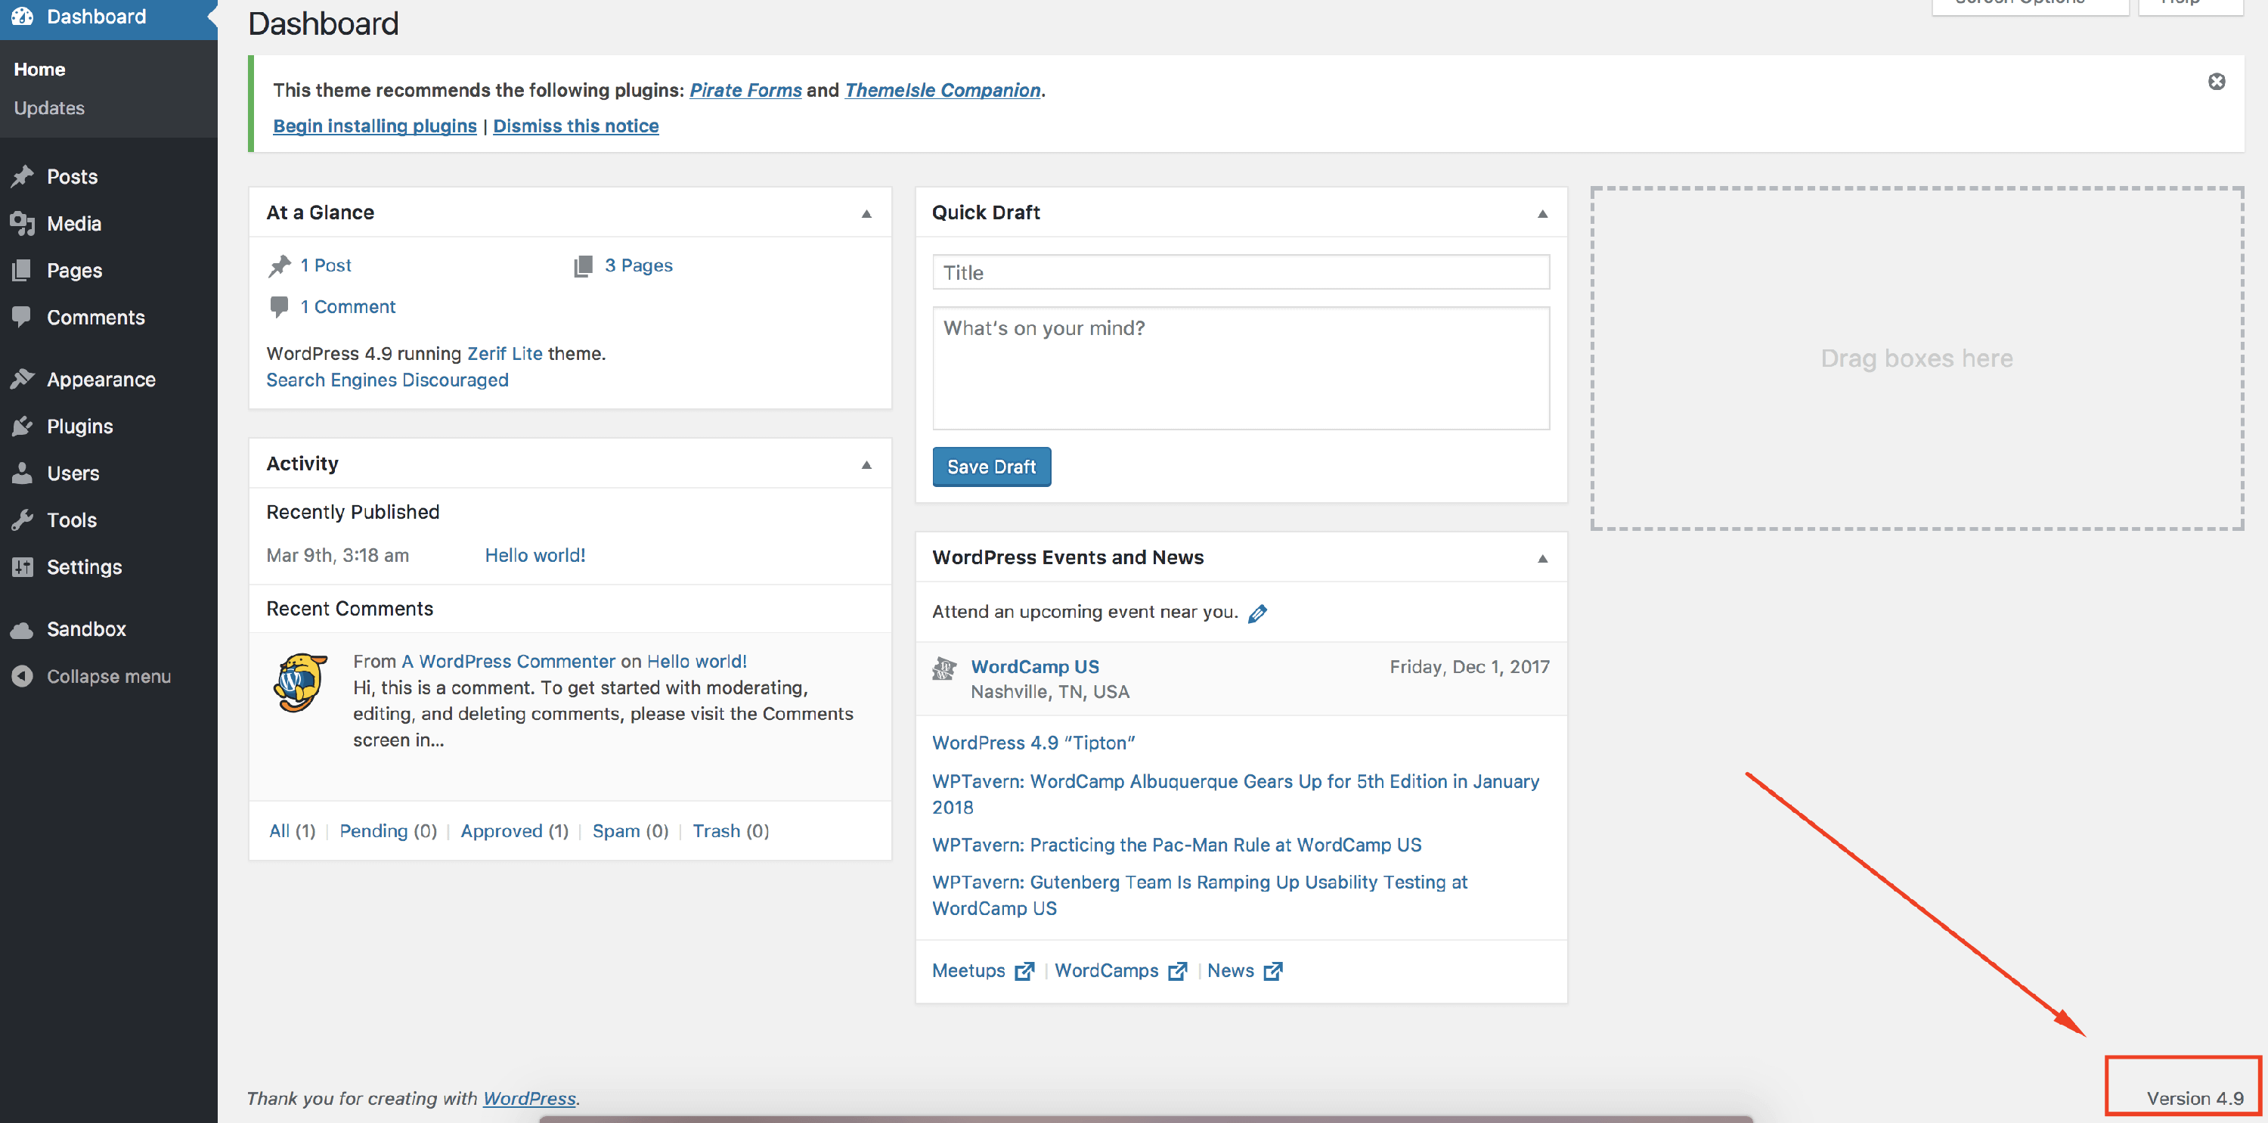Filter comments by Pending link

pyautogui.click(x=373, y=831)
